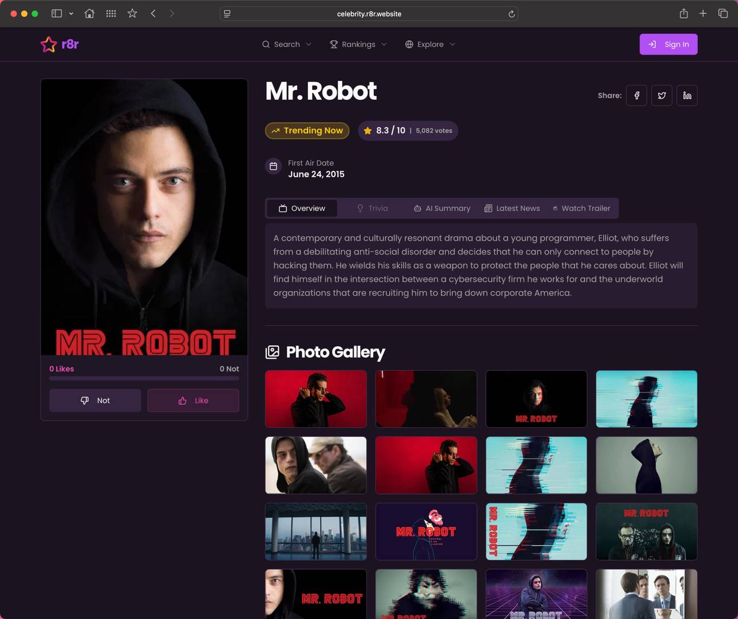
Task: Click the star icon in the rating badge
Action: (x=368, y=130)
